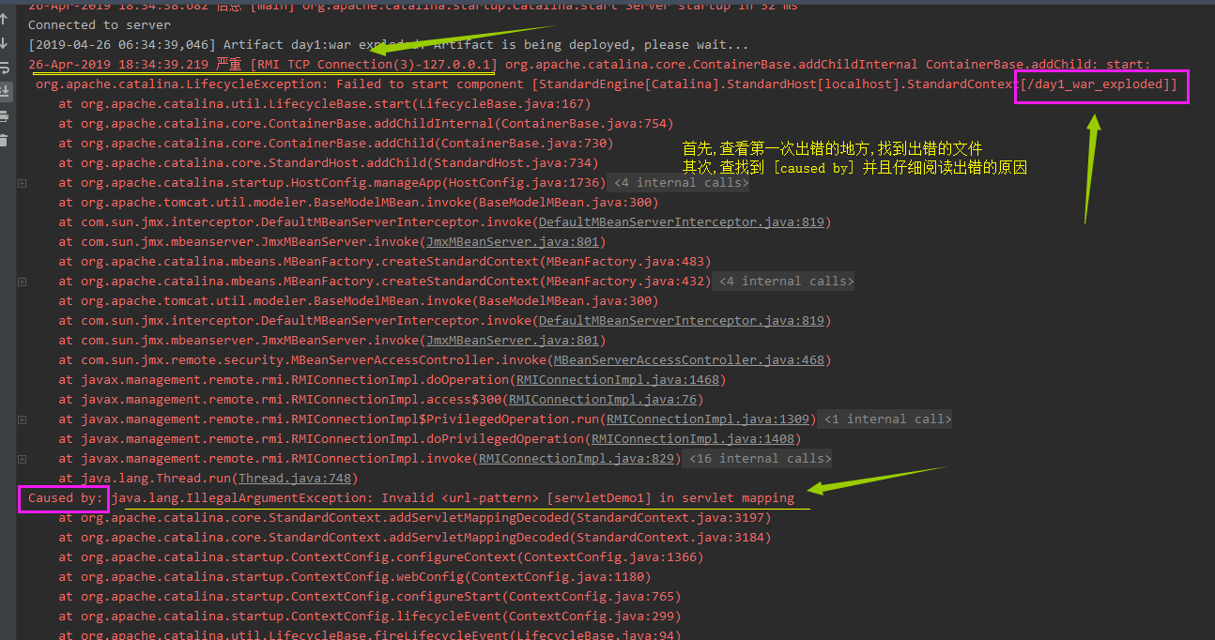
Task: Click 'ContextConfig.lifecycleEvent(ContextConfig.java:299)' line
Action: 369,617
